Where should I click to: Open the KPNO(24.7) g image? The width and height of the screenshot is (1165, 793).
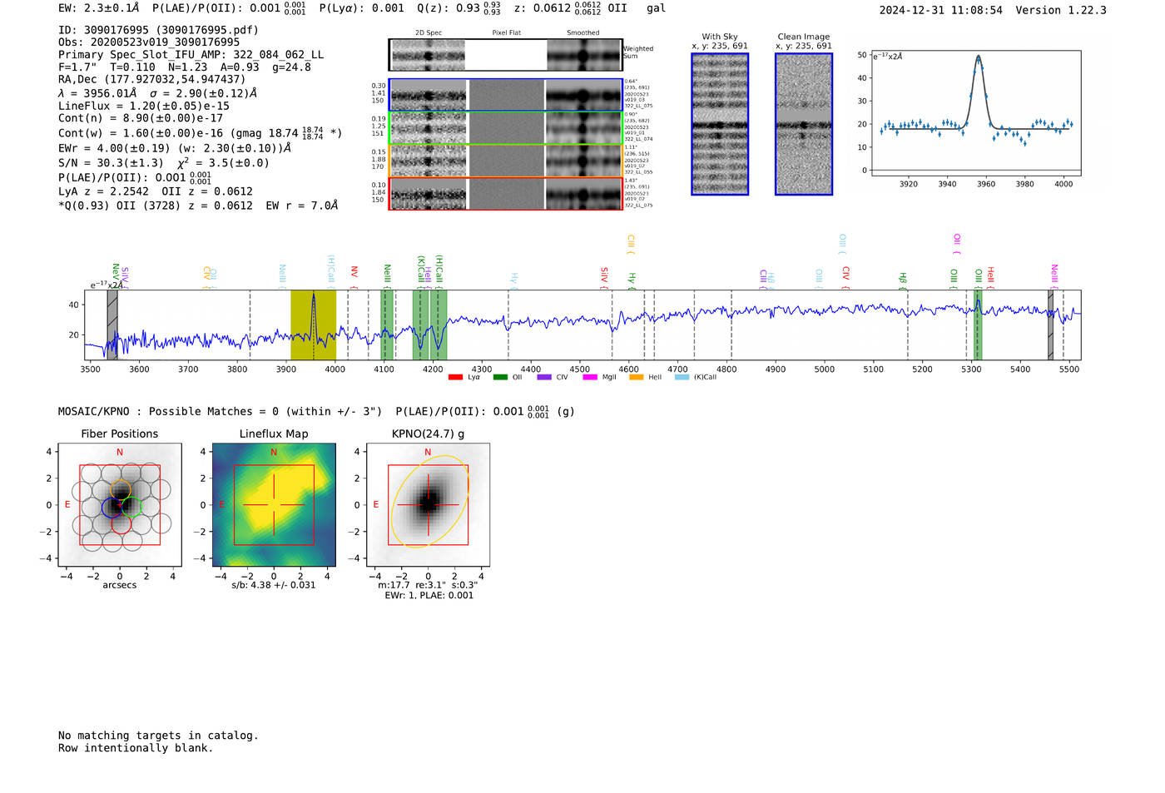pos(428,505)
